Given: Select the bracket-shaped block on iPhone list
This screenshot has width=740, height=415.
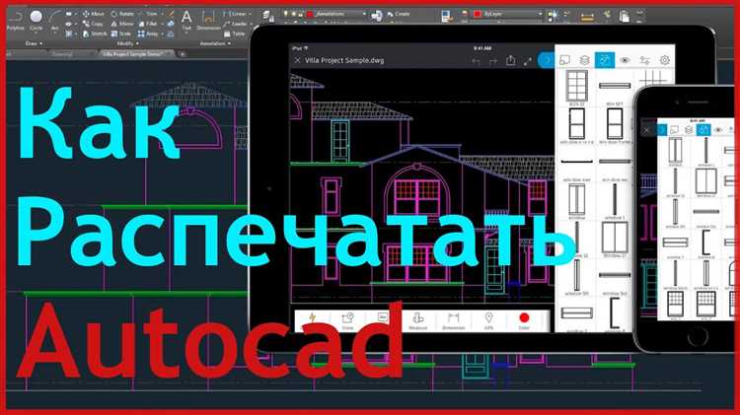Looking at the screenshot, I should point(706,242).
